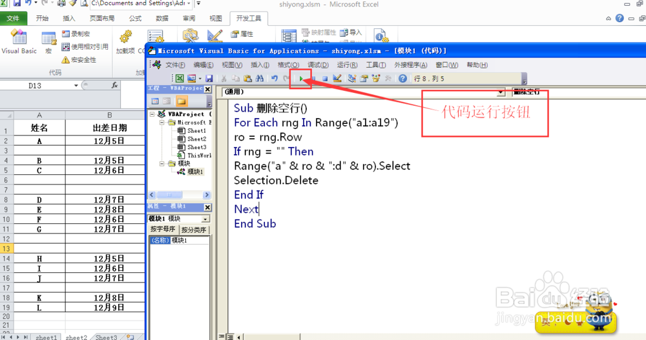Viewport: 646px width, 340px height.
Task: Collapse Microsoft Excel objects folder node
Action: coord(162,122)
